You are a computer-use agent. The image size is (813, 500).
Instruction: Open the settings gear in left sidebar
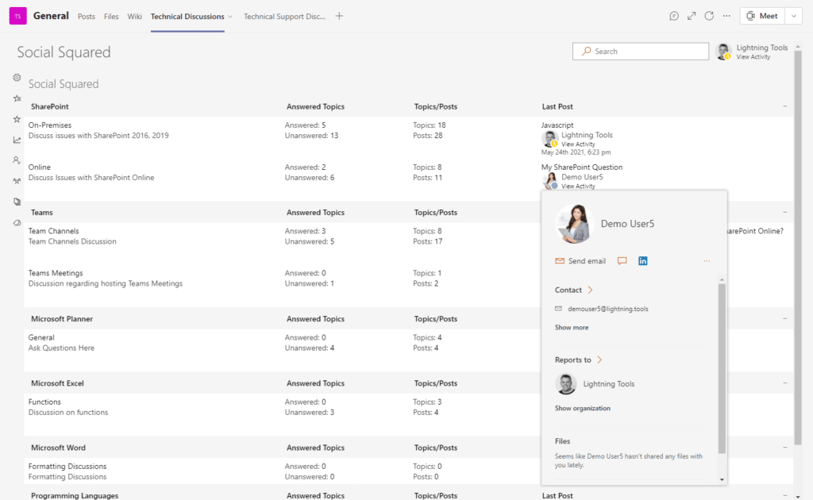17,78
